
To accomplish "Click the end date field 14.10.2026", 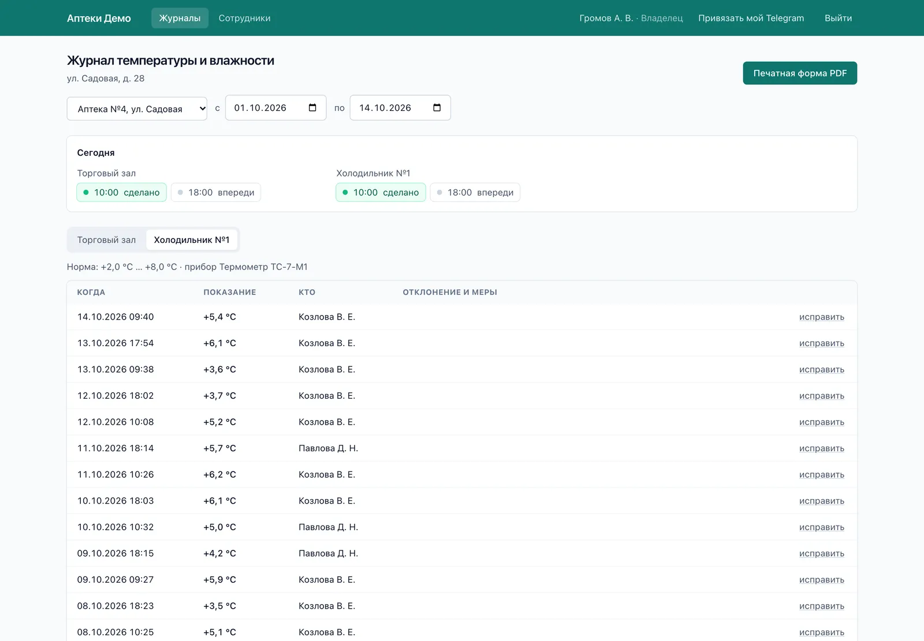I will click(400, 108).
